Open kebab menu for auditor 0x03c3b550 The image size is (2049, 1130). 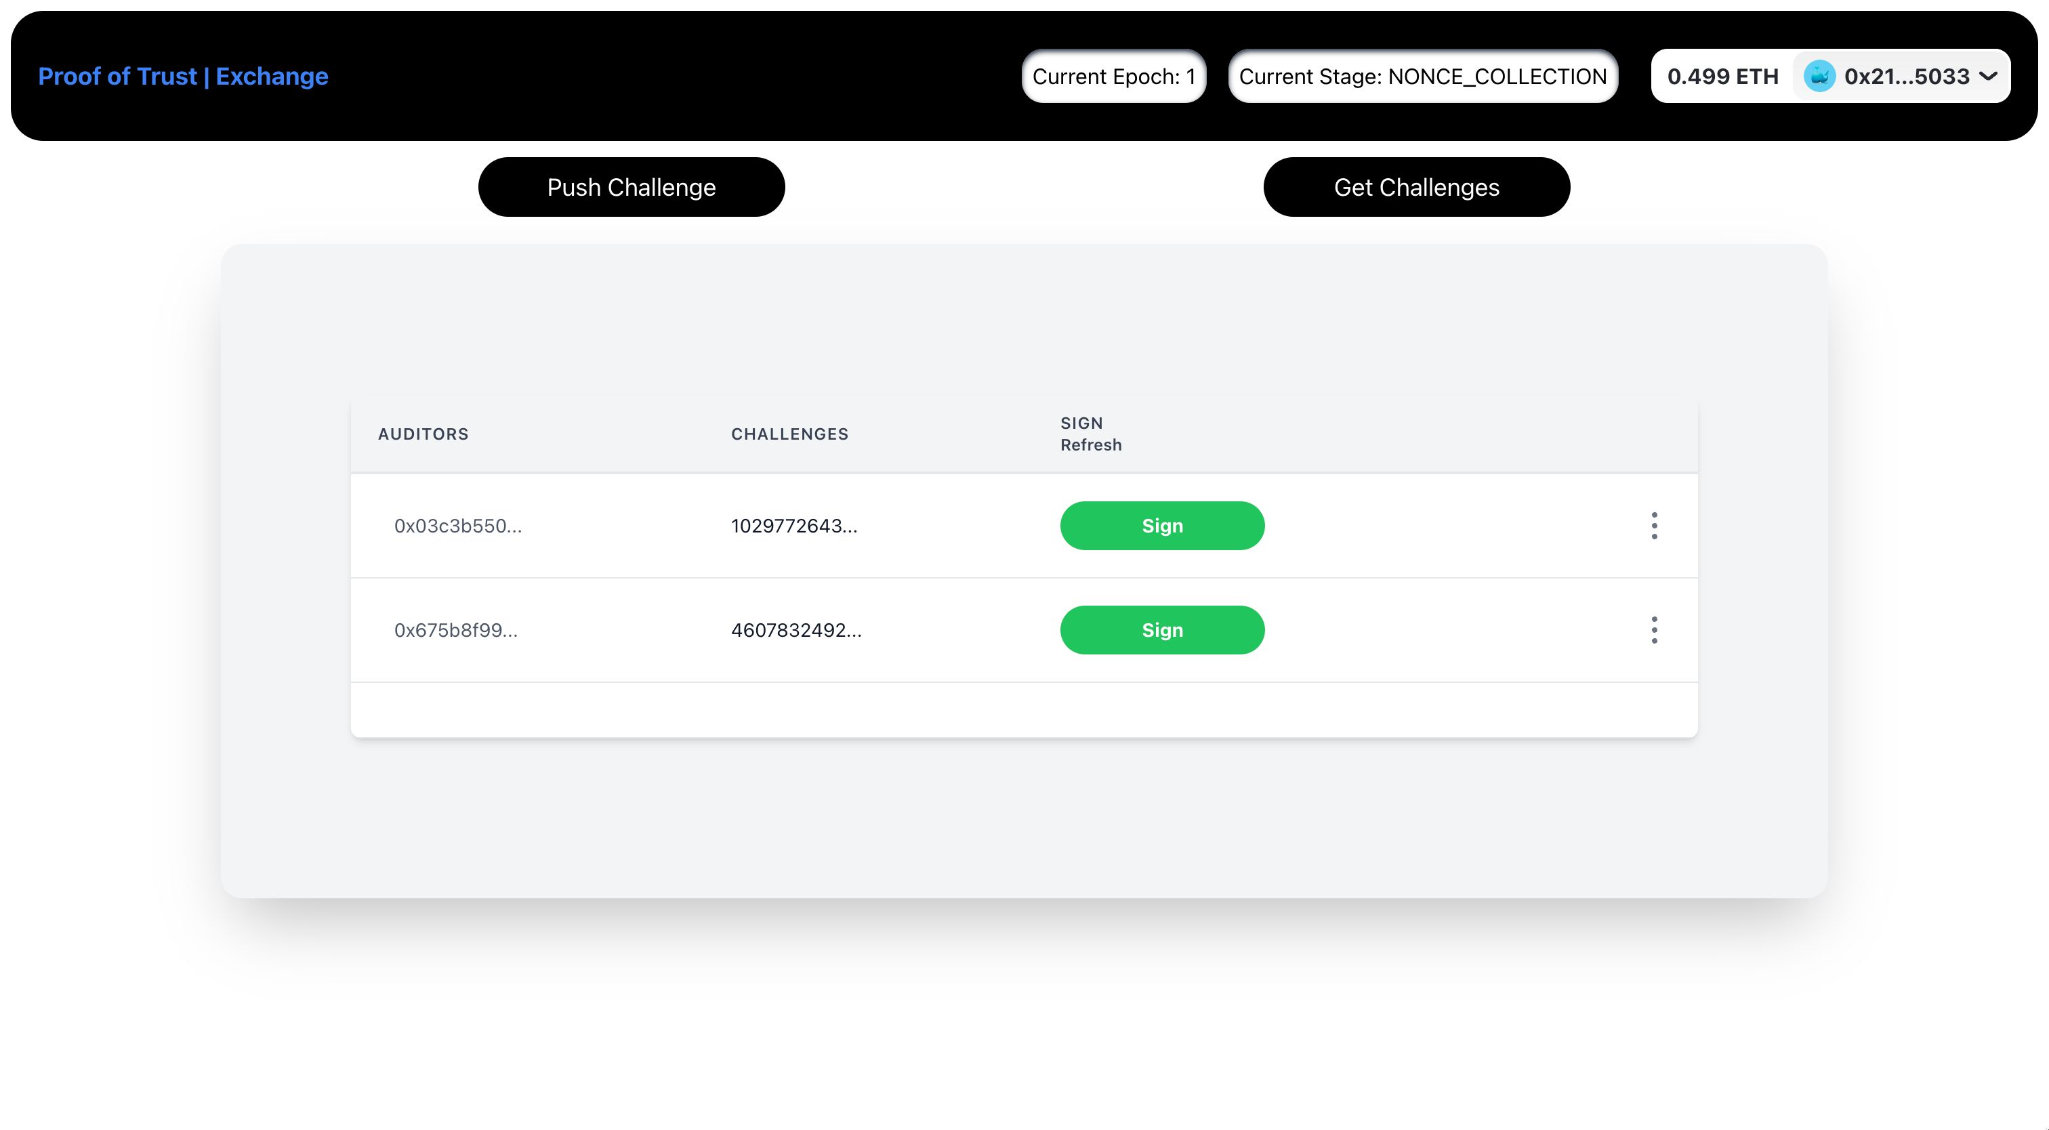coord(1654,526)
